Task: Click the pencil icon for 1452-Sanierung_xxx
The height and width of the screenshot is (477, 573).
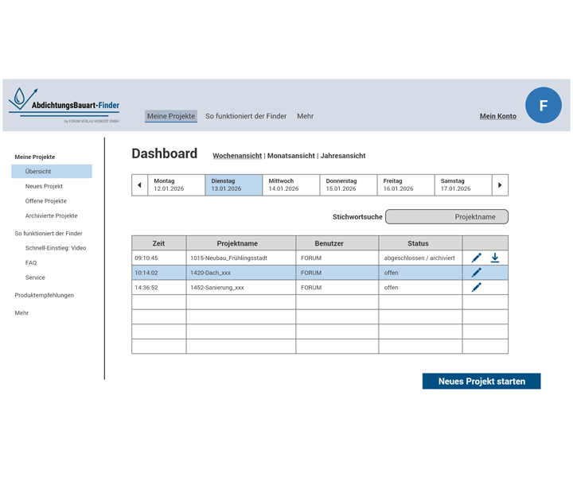Action: (x=476, y=287)
